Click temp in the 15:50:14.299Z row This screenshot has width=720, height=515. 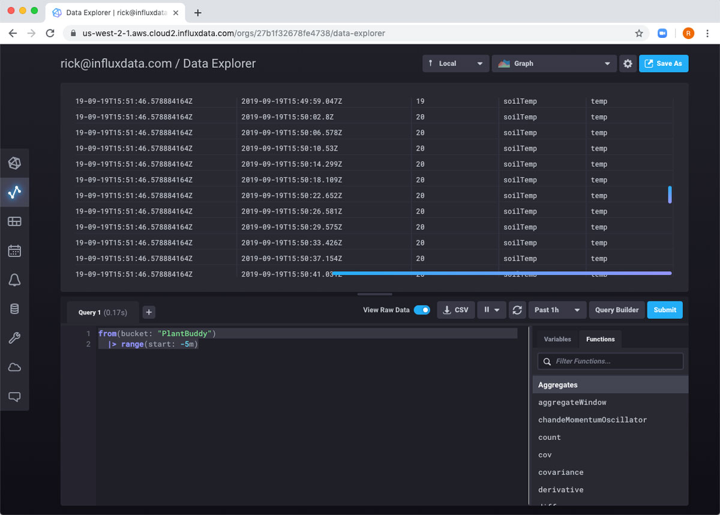599,164
